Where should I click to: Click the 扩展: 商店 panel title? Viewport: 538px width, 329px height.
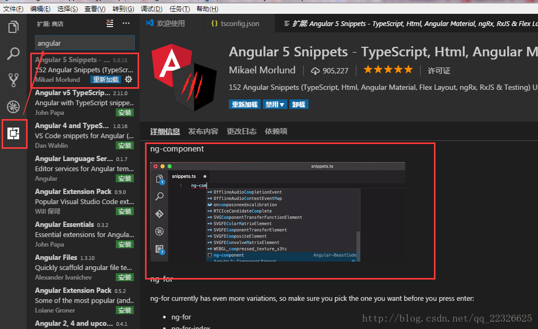[x=50, y=24]
